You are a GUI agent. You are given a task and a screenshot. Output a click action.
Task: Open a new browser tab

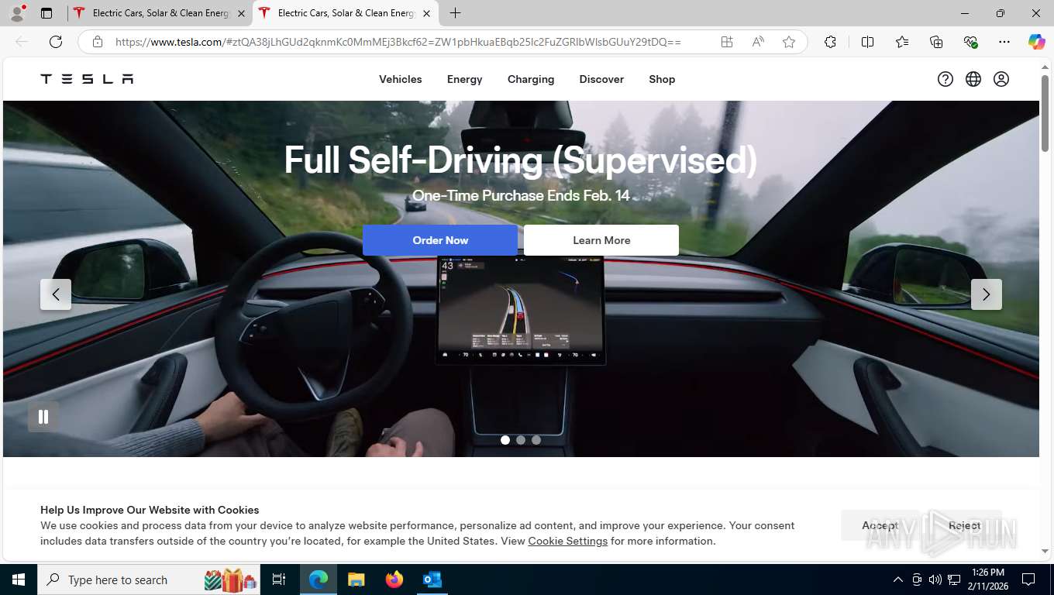tap(456, 13)
